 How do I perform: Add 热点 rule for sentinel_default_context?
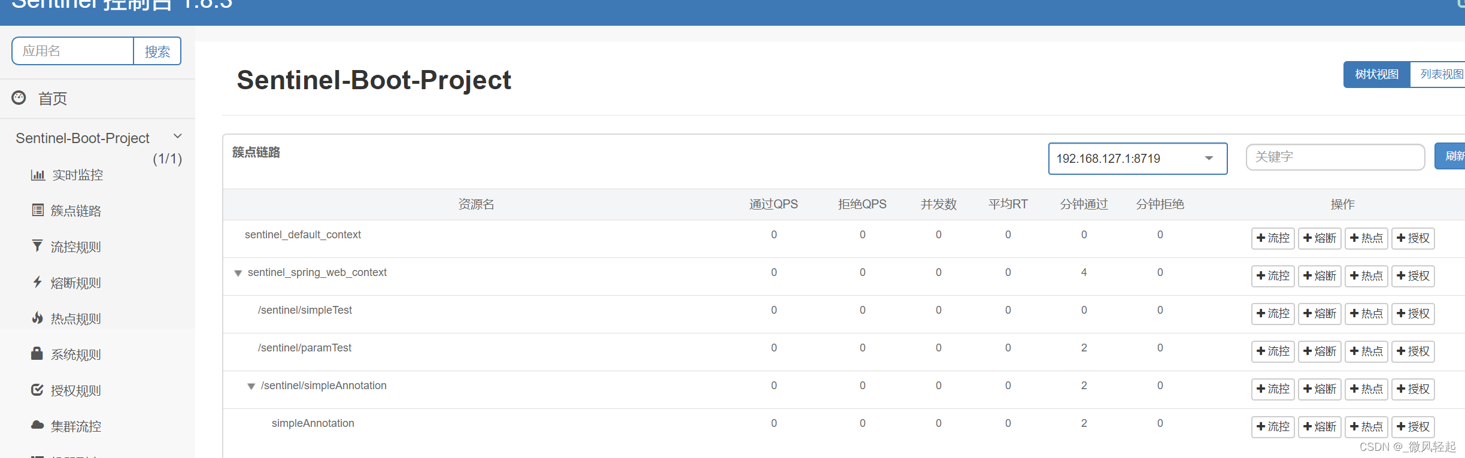tap(1366, 238)
